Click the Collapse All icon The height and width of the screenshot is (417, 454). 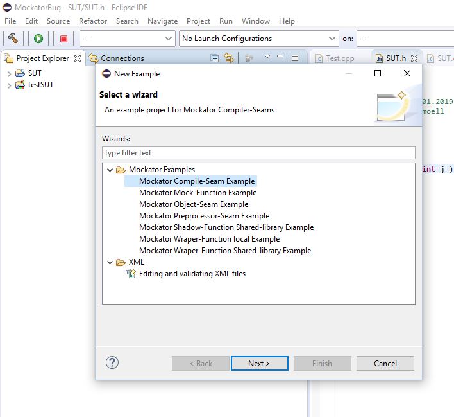(x=215, y=58)
